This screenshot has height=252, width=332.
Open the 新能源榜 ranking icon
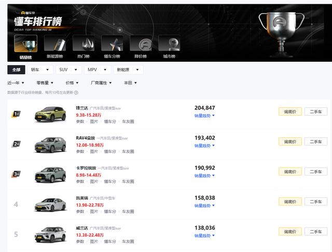point(55,44)
